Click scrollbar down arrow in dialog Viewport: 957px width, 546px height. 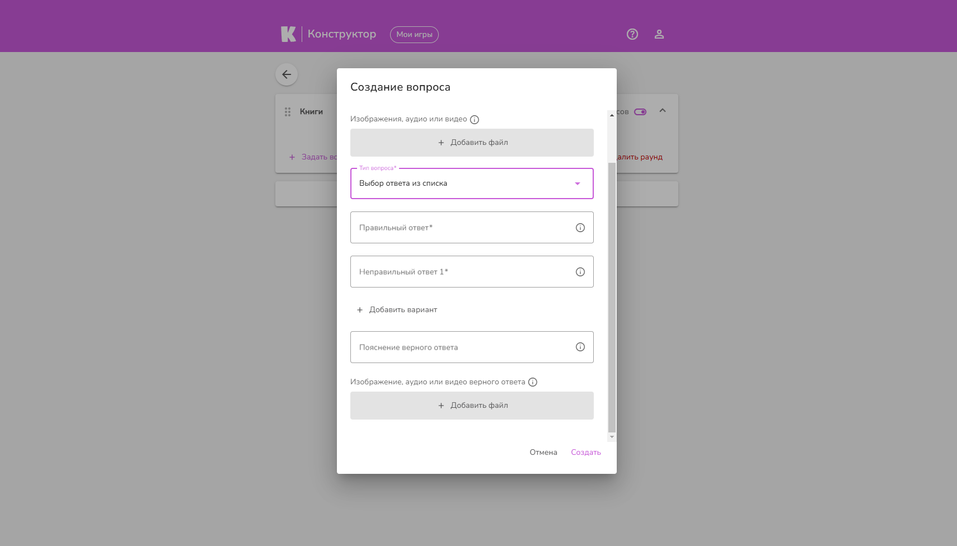pos(612,436)
